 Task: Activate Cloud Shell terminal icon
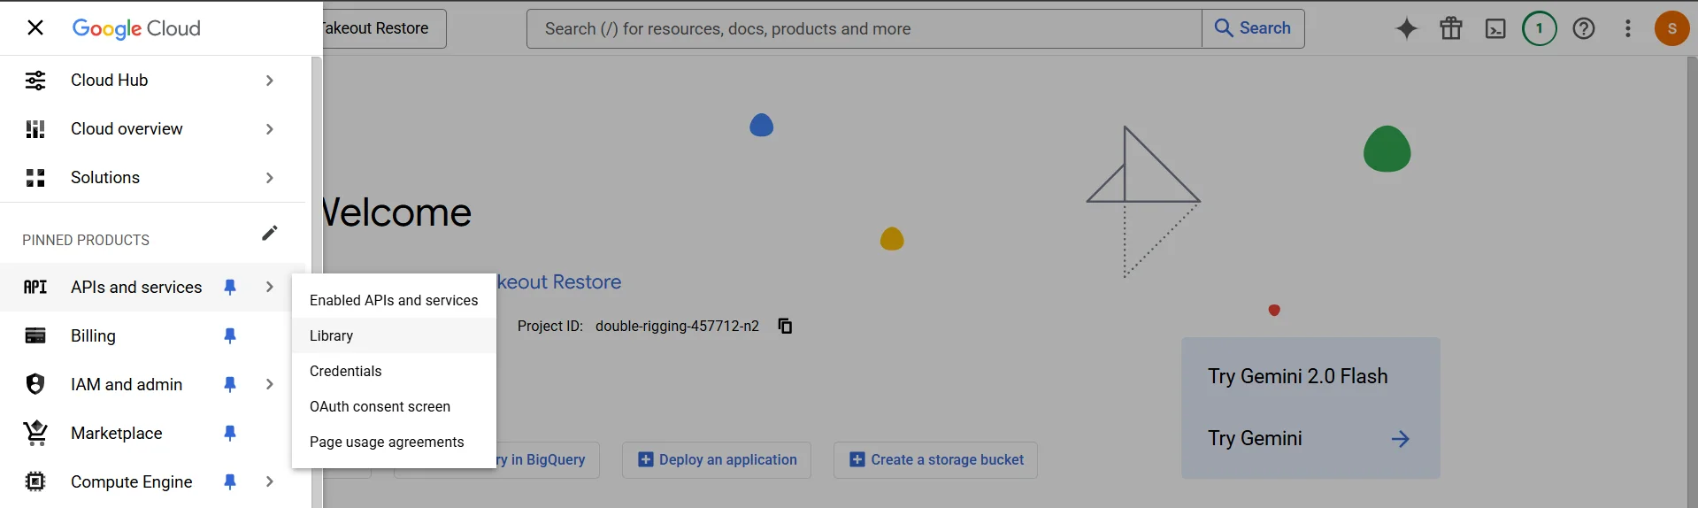point(1495,28)
